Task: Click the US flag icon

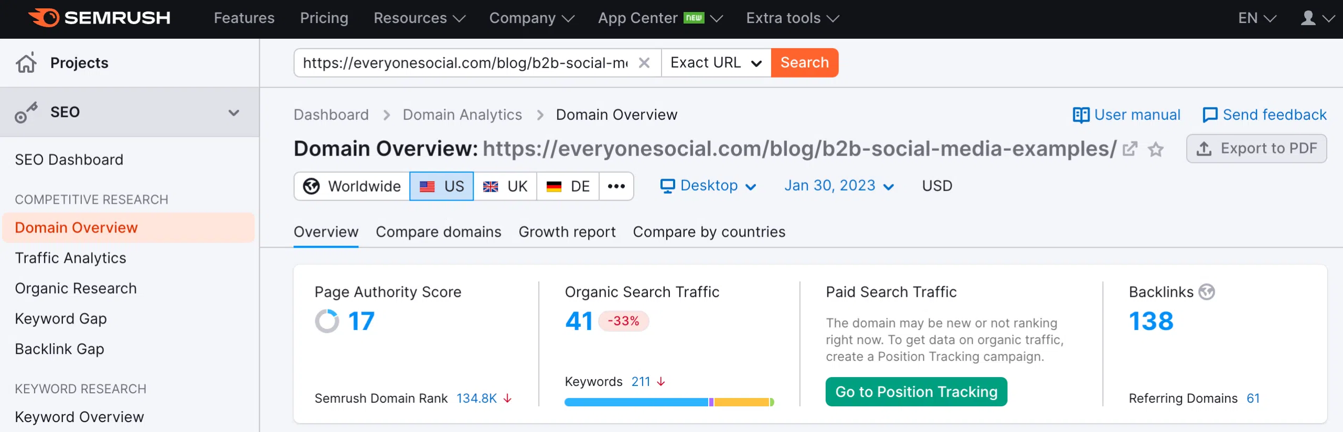Action: (427, 186)
